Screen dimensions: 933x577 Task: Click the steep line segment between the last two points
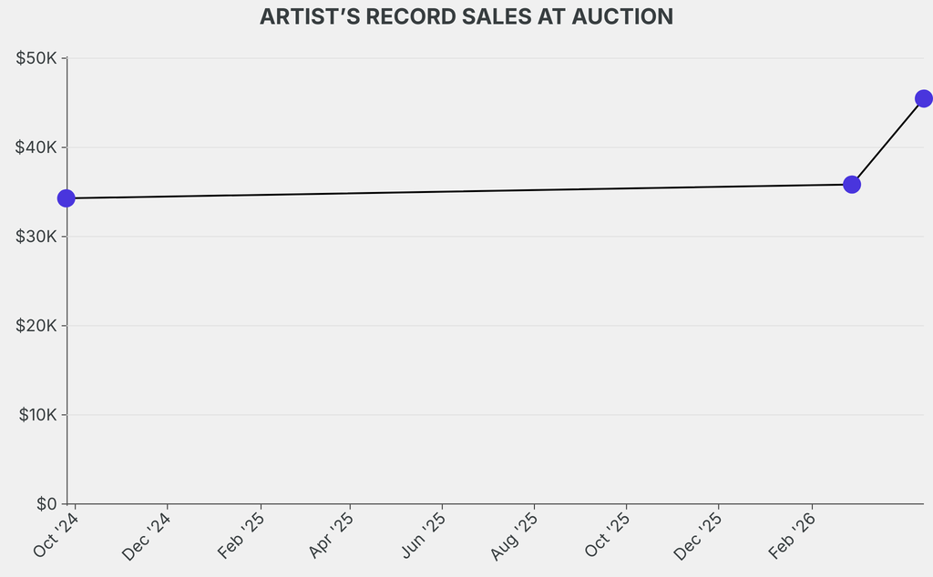[x=887, y=141]
